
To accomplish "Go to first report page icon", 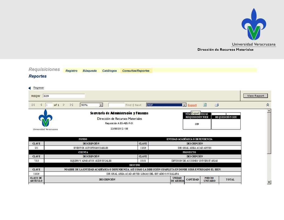I will 33,105.
